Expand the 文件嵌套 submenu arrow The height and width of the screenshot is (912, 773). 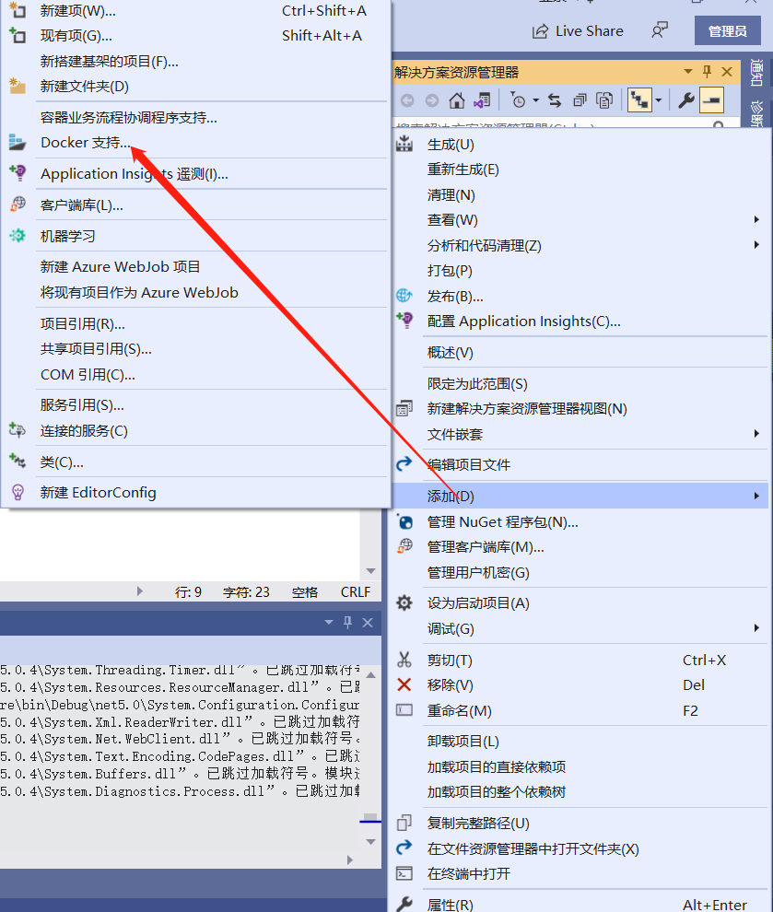click(x=756, y=433)
